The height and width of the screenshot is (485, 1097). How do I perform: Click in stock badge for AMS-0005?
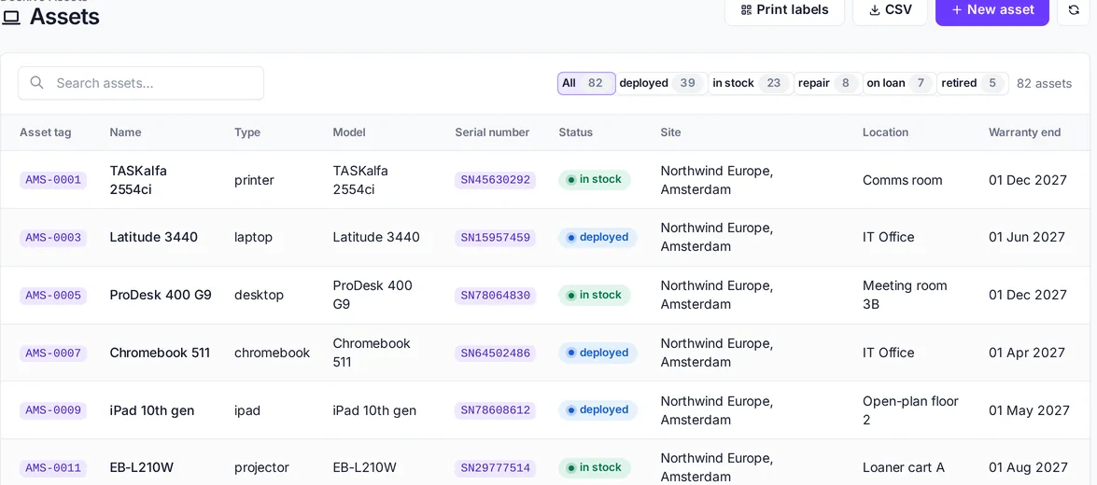pos(595,295)
